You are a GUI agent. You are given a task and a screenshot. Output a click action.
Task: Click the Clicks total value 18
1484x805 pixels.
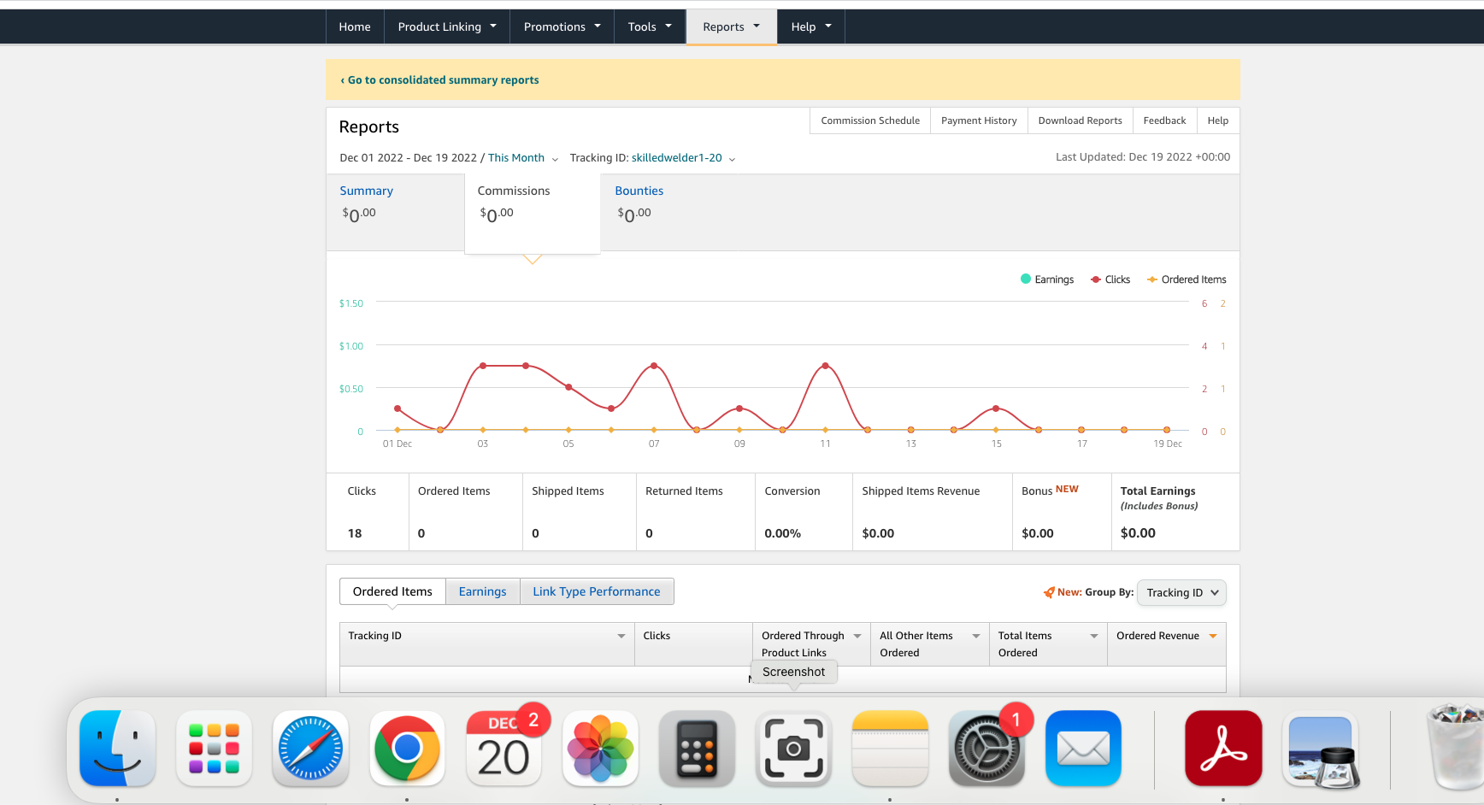pos(355,533)
